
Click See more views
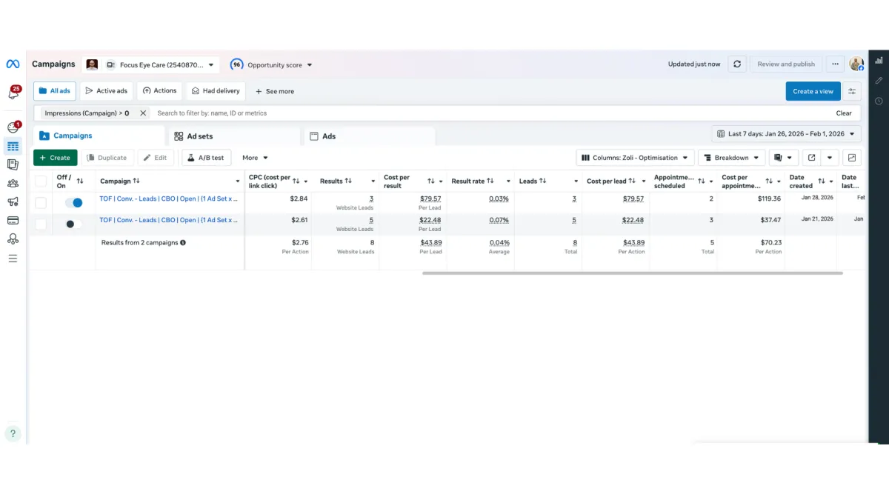(x=275, y=91)
